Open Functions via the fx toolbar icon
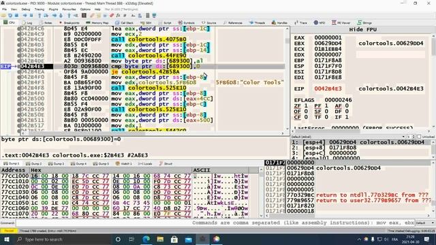This screenshot has width=436, height=245. tap(118, 16)
